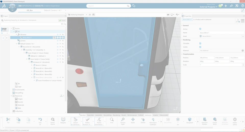This screenshot has width=245, height=132.
Task: Open Görsel Kalite visual quality
Action: 215,120
